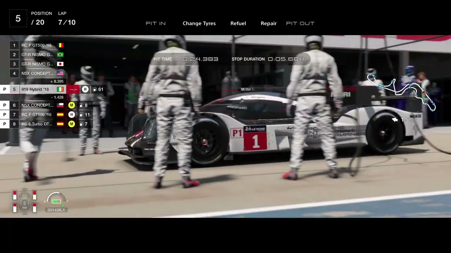451x253 pixels.
Task: Click the Japan flag on row 3
Action: click(x=60, y=64)
